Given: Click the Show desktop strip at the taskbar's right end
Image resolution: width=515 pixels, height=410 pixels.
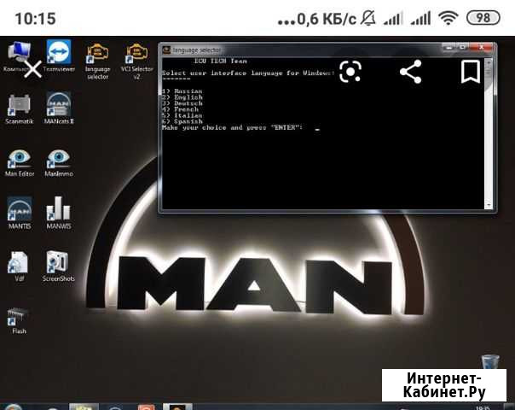Looking at the screenshot, I should [x=511, y=407].
